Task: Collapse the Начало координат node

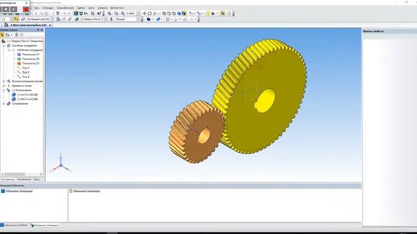Action: coord(8,50)
